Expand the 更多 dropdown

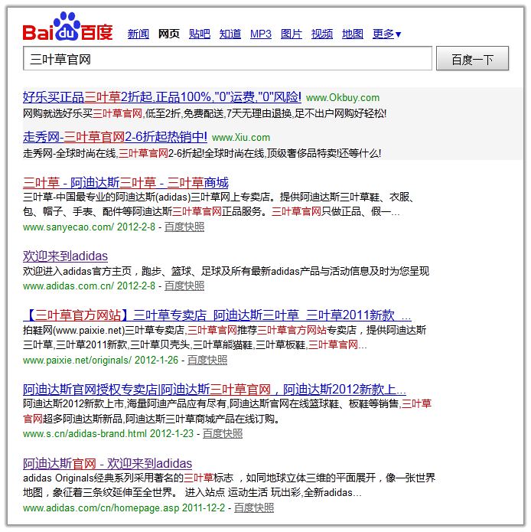(386, 34)
